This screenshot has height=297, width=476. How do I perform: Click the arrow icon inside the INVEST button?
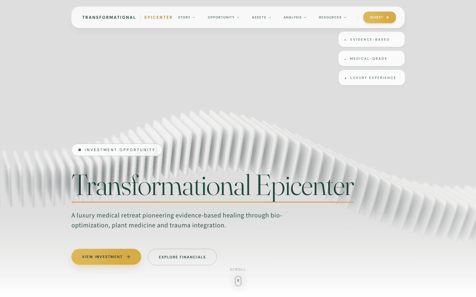click(x=388, y=17)
